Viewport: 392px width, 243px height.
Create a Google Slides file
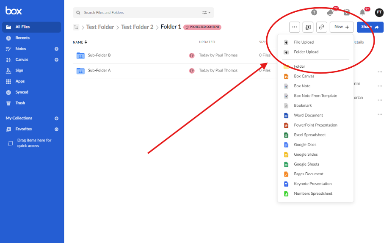click(315, 154)
